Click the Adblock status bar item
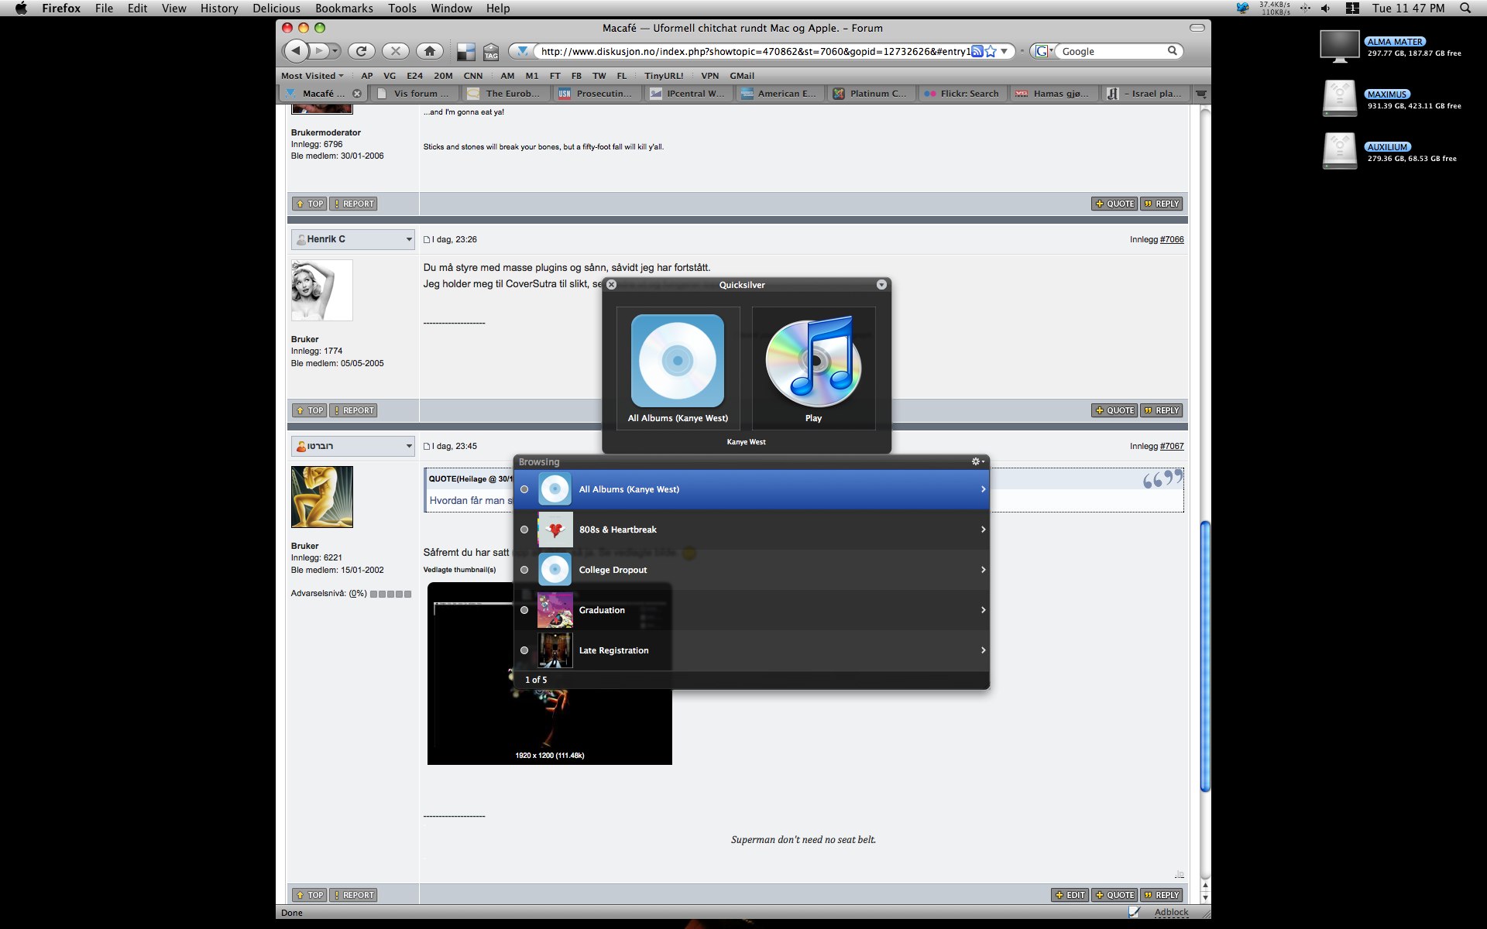Image resolution: width=1487 pixels, height=929 pixels. (1171, 912)
